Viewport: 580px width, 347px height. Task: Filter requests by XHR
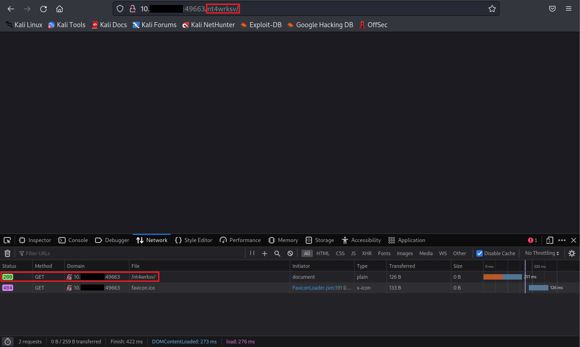click(367, 253)
